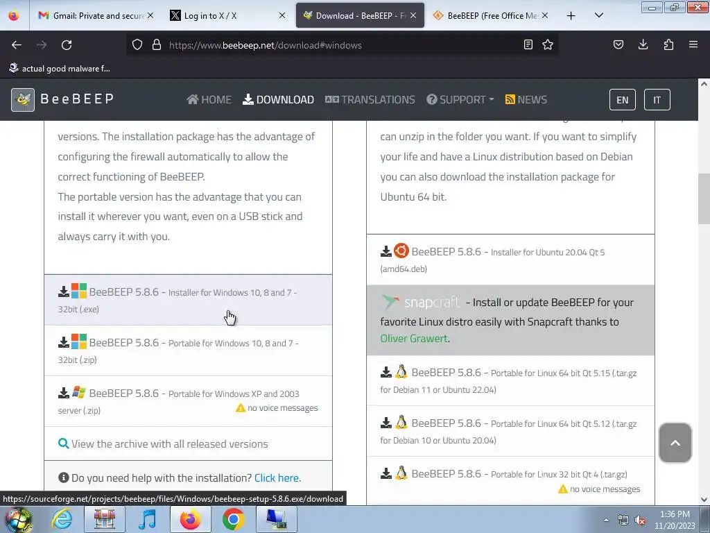
Task: Close the Log in to X tab
Action: [282, 15]
